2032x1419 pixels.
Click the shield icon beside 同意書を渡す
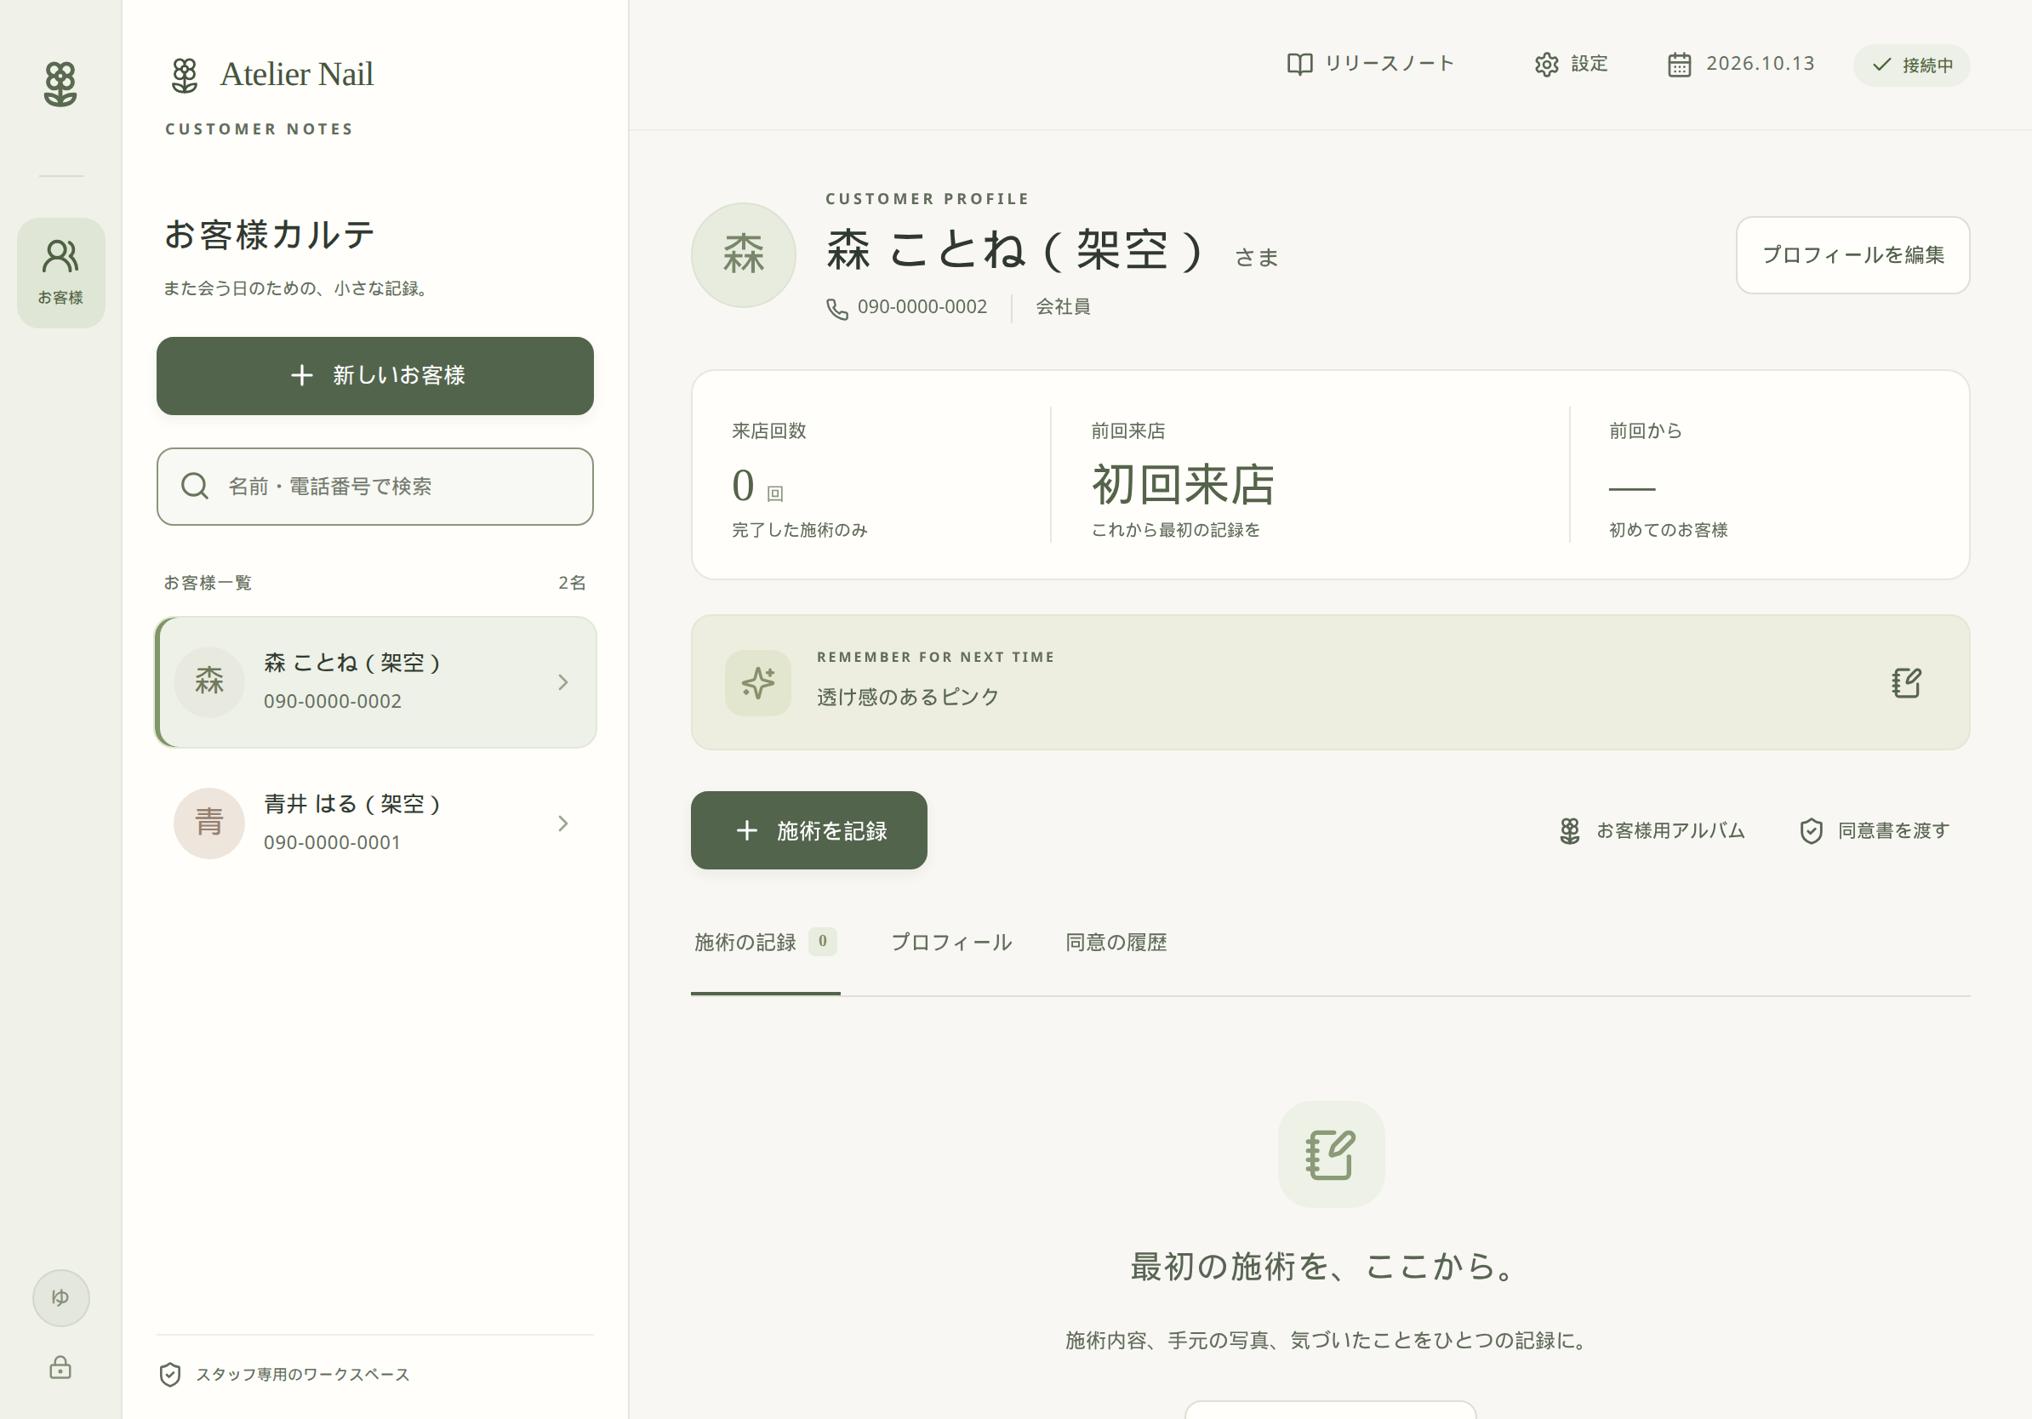(1811, 830)
